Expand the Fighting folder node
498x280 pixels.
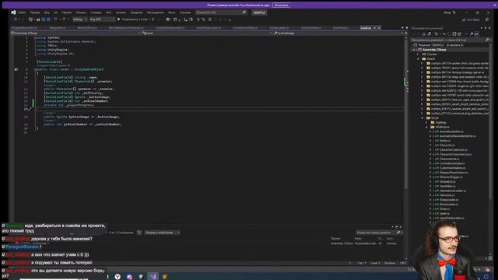point(426,122)
